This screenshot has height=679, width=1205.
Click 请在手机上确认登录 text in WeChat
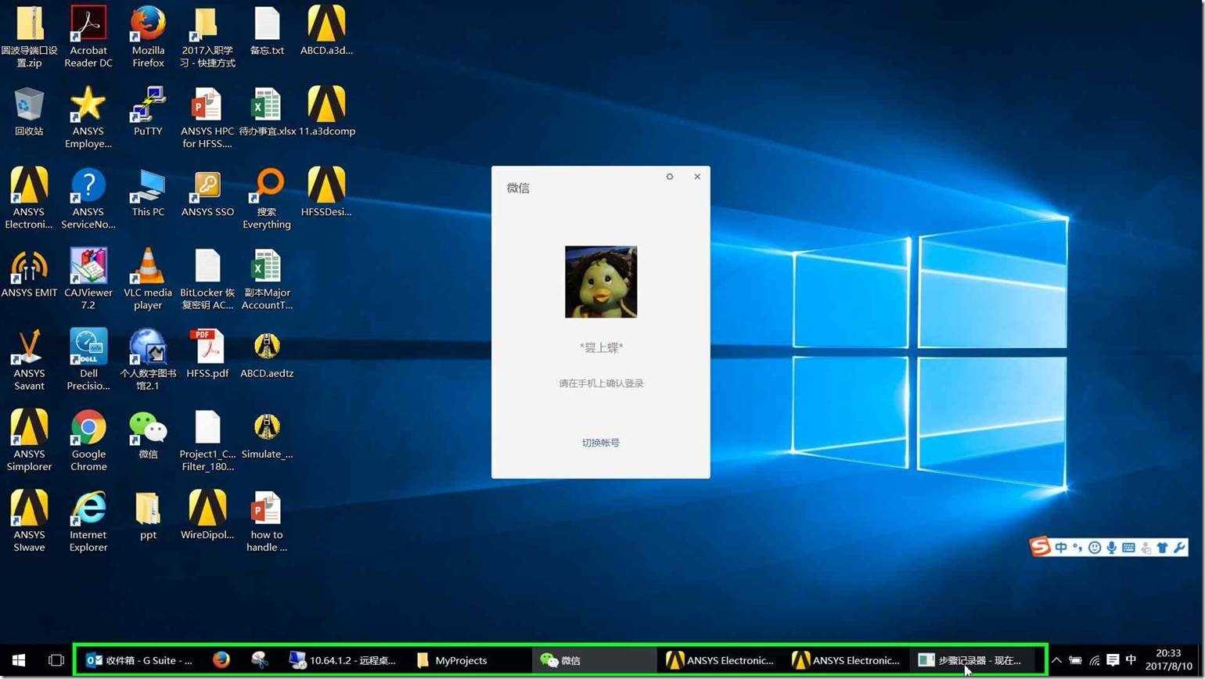point(601,383)
